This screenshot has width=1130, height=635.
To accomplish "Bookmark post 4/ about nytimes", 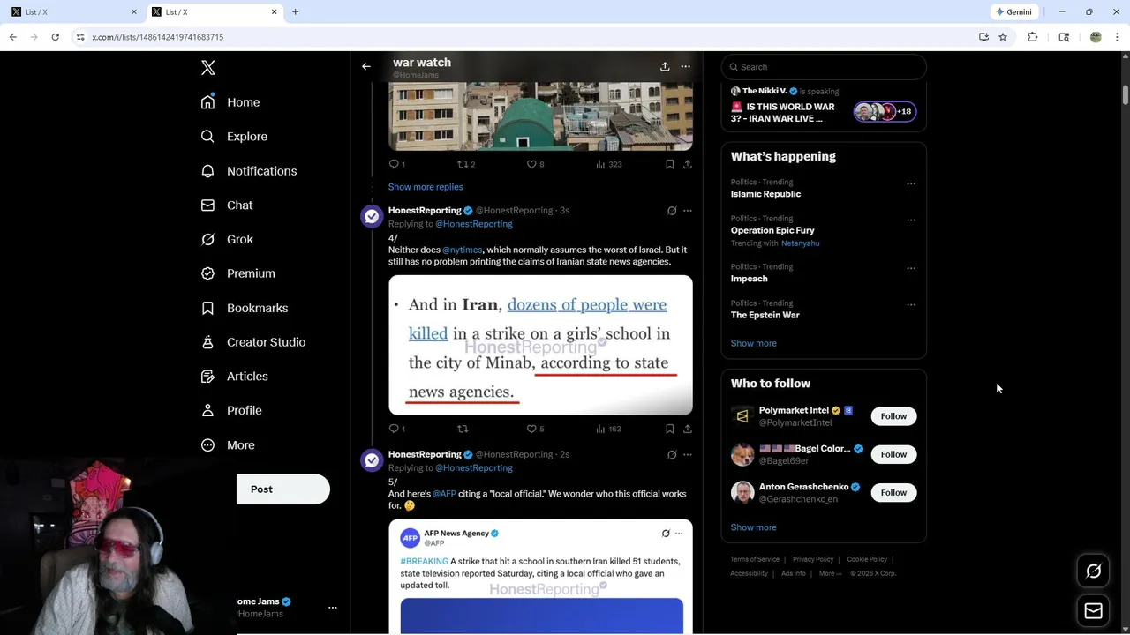I will (670, 429).
